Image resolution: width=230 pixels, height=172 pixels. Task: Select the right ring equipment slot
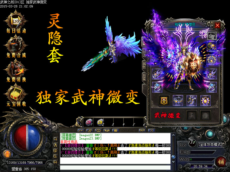(x=212, y=87)
